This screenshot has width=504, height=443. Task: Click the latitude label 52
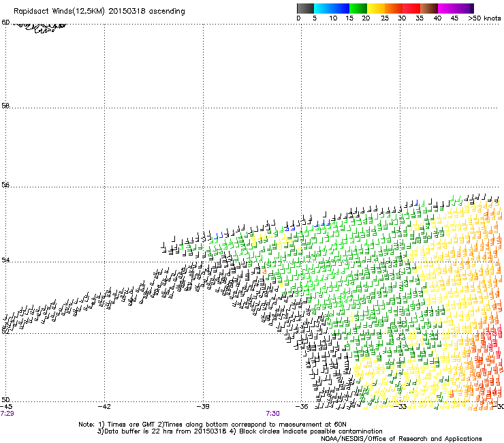5,331
